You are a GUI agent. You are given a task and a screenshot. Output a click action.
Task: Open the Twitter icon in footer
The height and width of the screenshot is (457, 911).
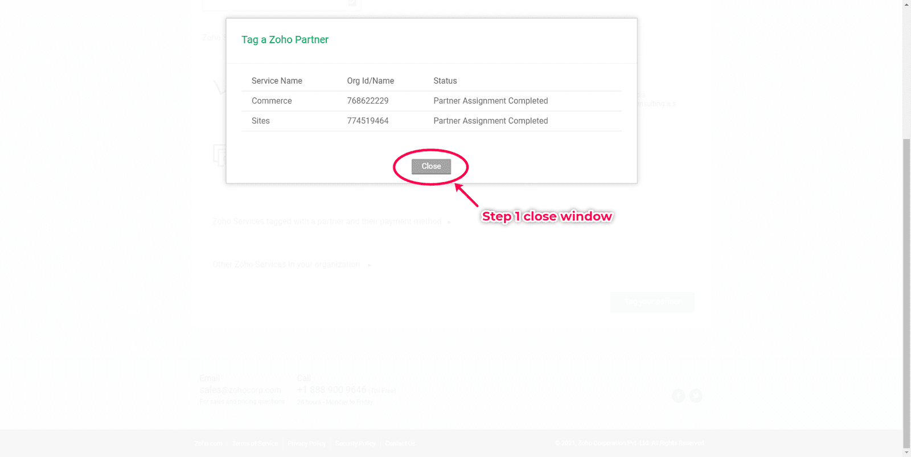click(696, 396)
